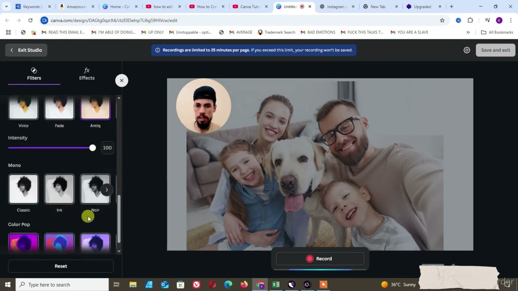Click scroll down arrow in filters panel
Viewport: 518px width, 291px height.
coord(119,251)
